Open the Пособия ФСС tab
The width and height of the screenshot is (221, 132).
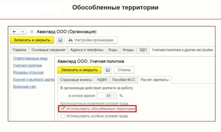123,80
